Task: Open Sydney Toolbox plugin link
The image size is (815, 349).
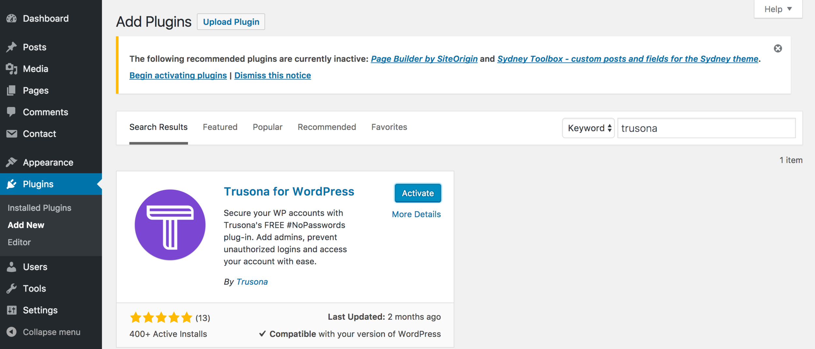Action: point(628,59)
